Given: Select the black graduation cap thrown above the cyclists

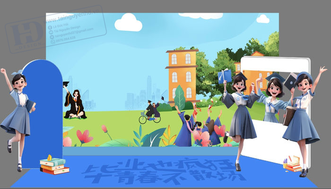Looking at the screenshot, I should [x=163, y=98].
